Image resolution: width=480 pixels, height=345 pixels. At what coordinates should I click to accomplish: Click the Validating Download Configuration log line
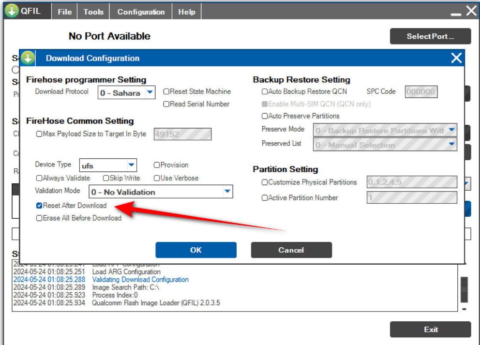point(140,280)
